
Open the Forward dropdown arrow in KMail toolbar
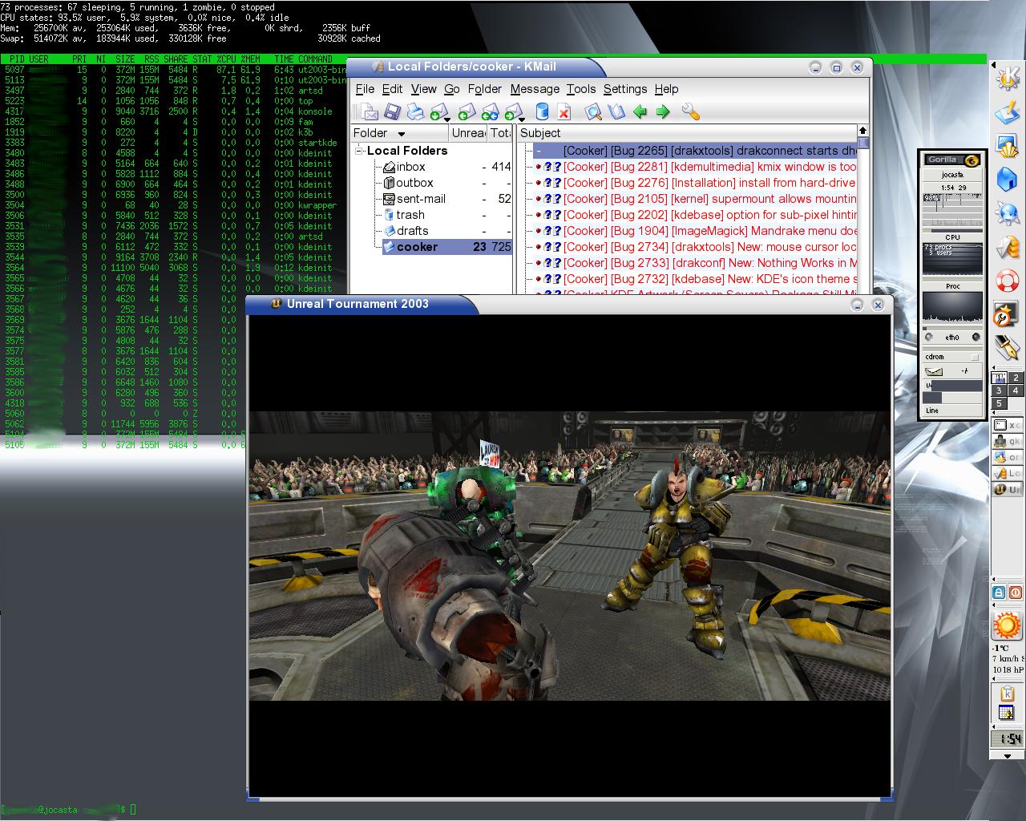[521, 119]
